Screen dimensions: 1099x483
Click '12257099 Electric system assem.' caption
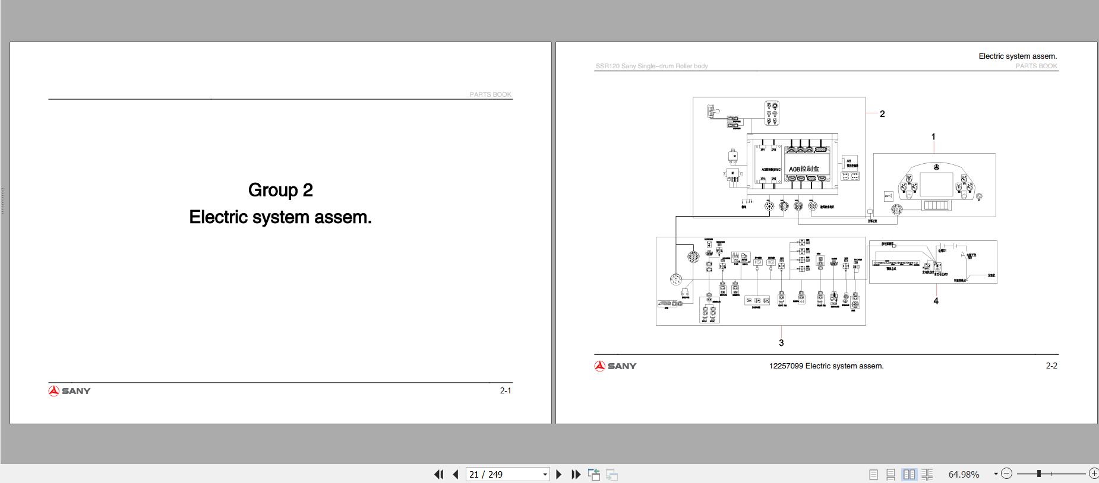coord(826,366)
